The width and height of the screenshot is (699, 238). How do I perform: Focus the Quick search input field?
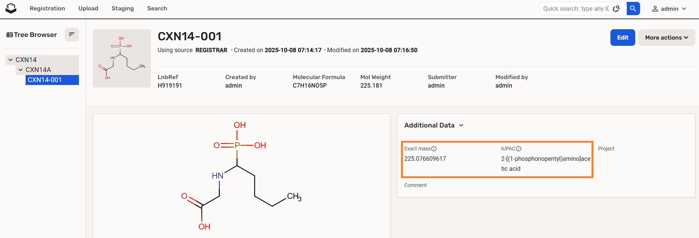[x=576, y=8]
